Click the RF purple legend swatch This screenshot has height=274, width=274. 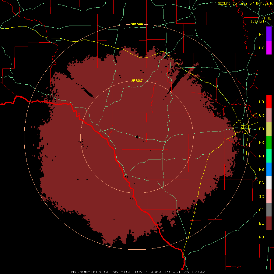pyautogui.click(x=269, y=34)
